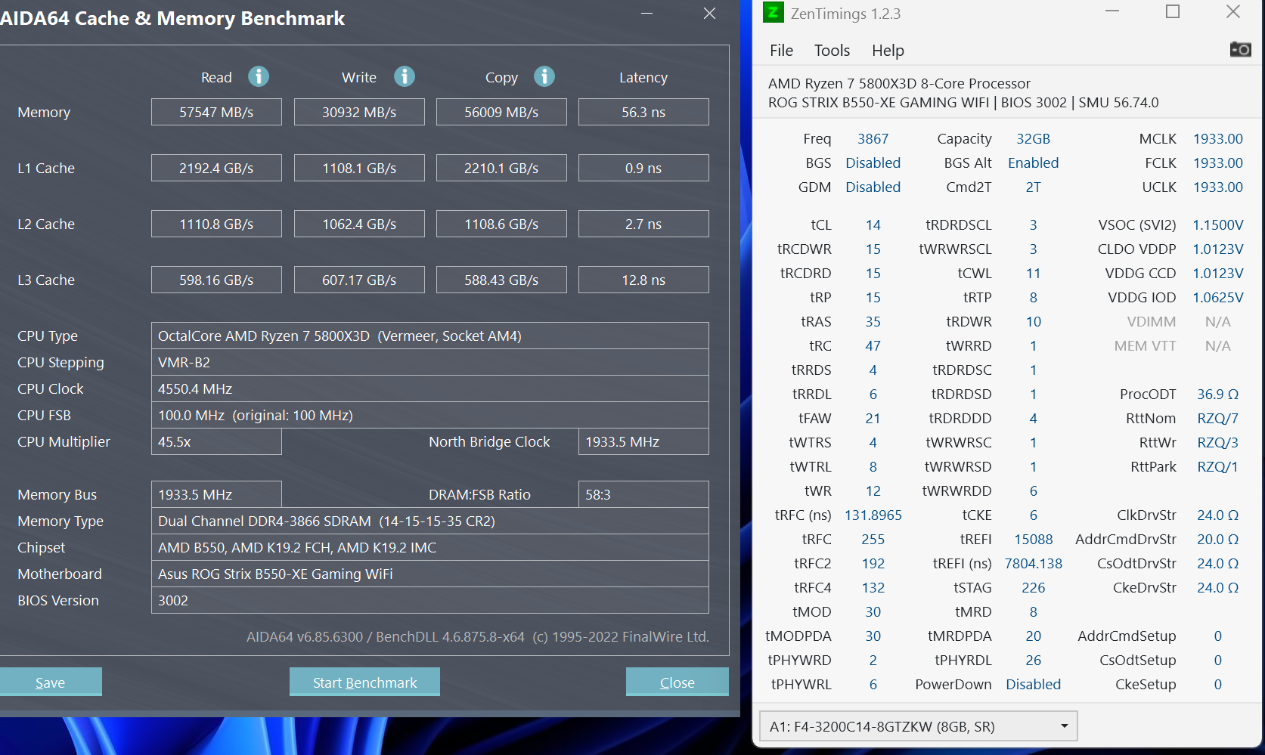Click the Memory Latency value 56.3 ns
This screenshot has width=1265, height=755.
click(643, 112)
